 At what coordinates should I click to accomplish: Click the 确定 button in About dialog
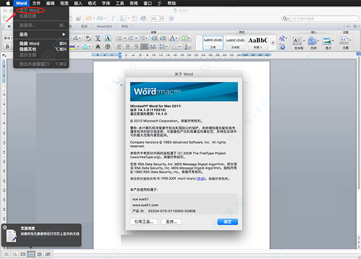tap(227, 222)
